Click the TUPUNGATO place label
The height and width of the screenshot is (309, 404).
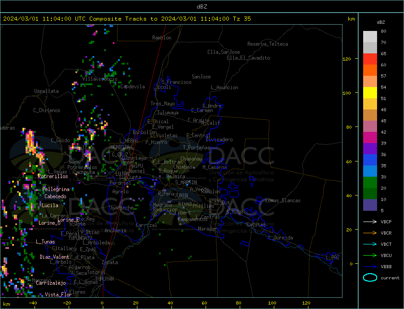(80, 238)
